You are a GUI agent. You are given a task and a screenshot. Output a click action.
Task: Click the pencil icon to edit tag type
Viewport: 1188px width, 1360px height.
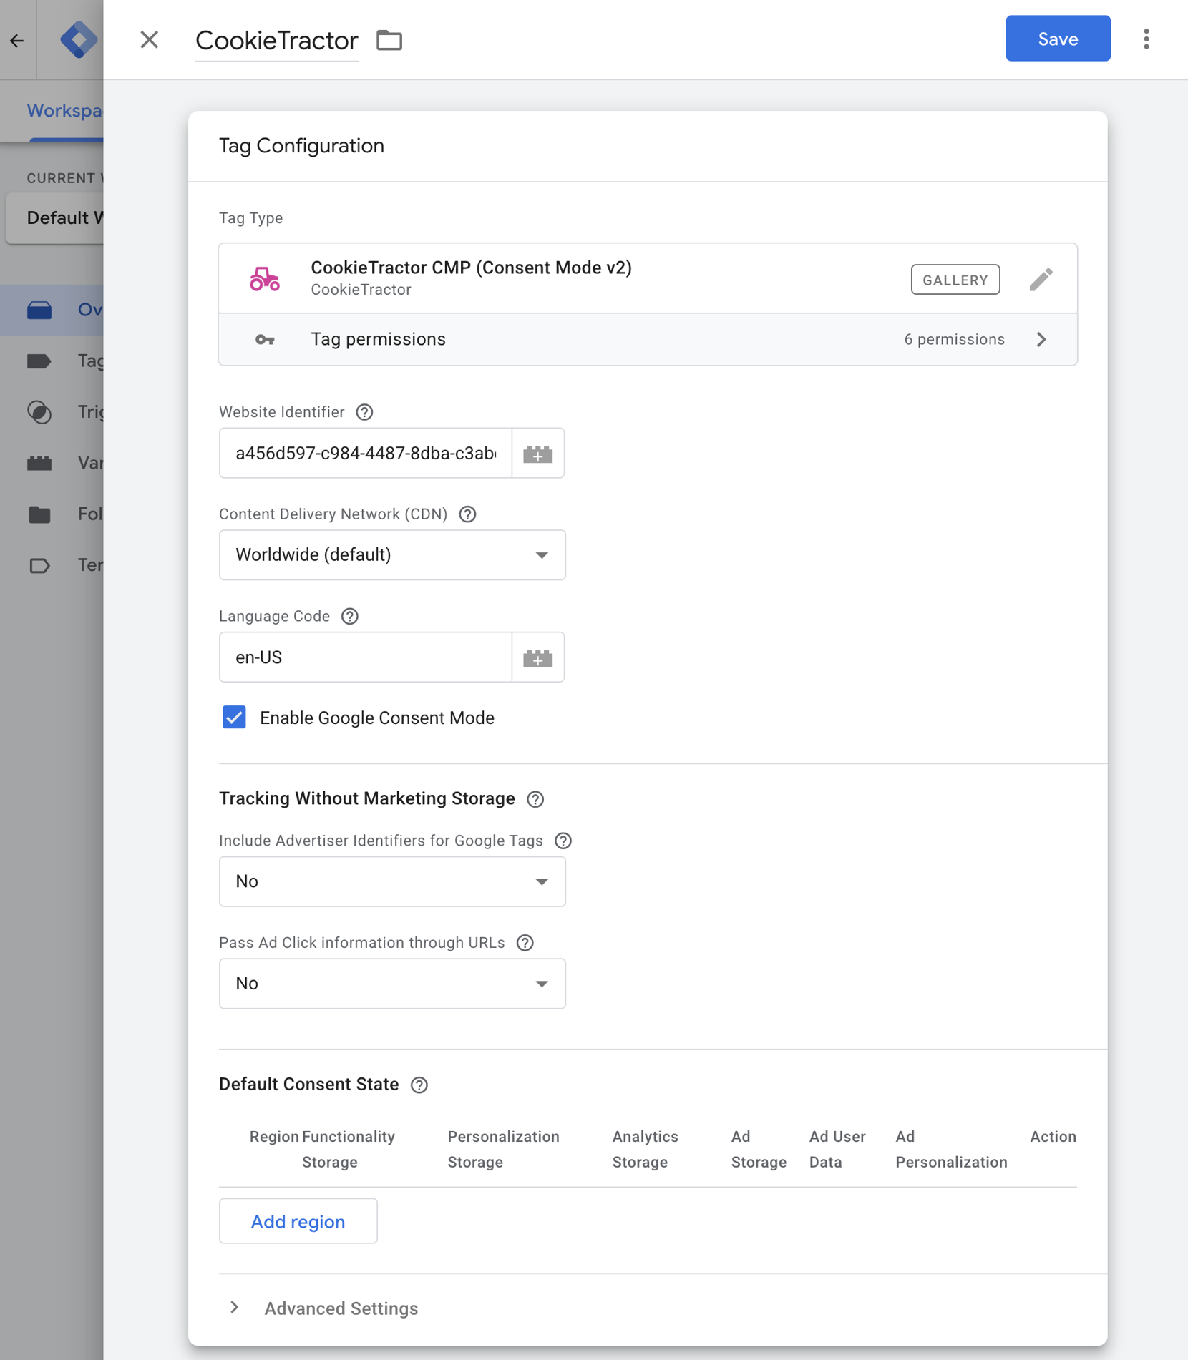coord(1041,279)
